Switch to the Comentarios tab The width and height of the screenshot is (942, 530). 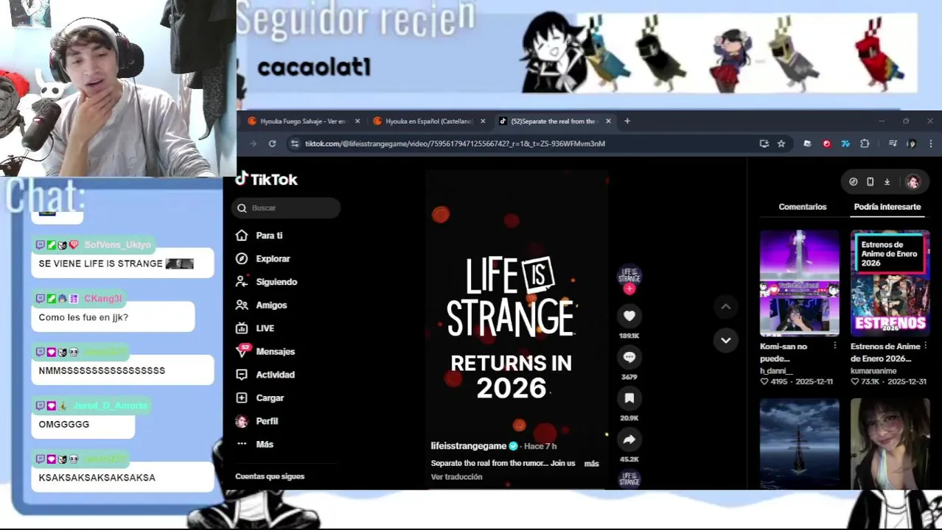[x=802, y=207]
